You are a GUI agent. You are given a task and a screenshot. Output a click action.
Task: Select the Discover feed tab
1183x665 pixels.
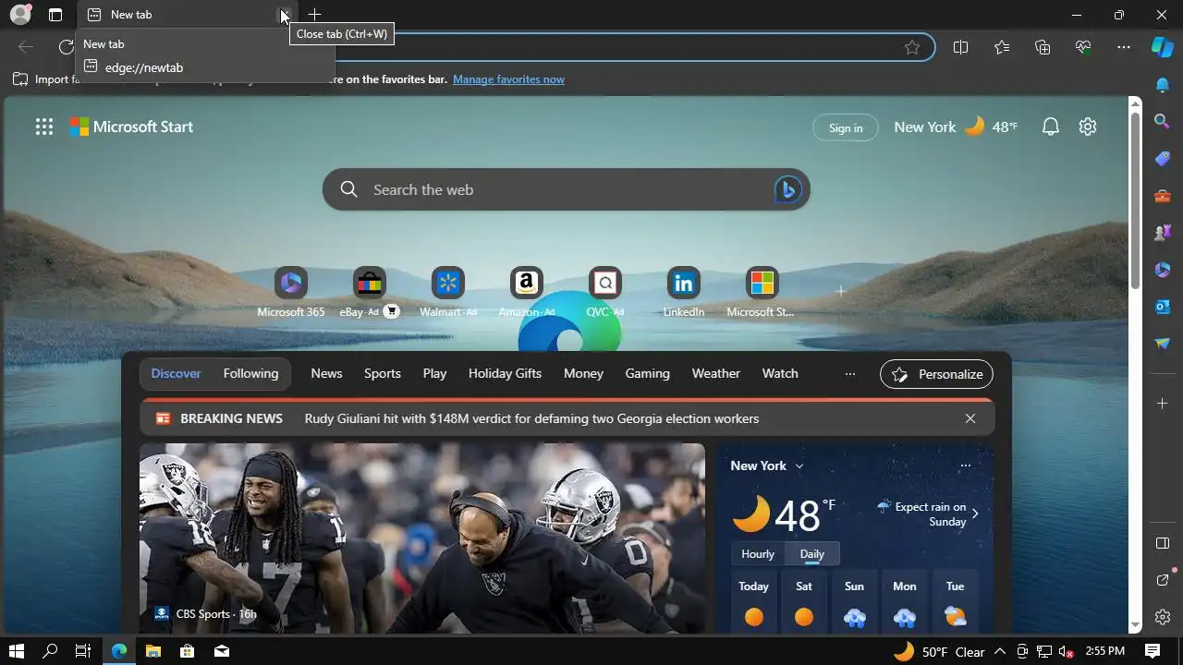tap(176, 373)
